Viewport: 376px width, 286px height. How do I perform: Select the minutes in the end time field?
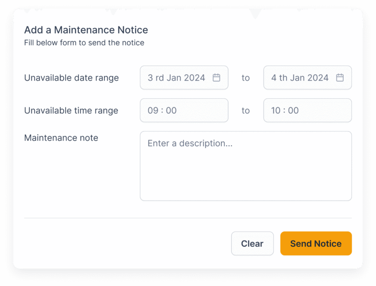pyautogui.click(x=294, y=110)
